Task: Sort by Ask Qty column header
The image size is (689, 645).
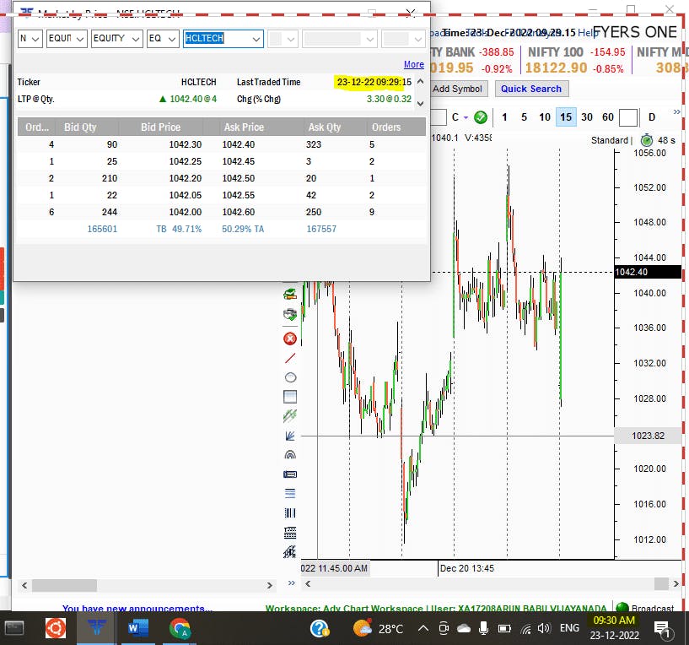Action: [325, 127]
